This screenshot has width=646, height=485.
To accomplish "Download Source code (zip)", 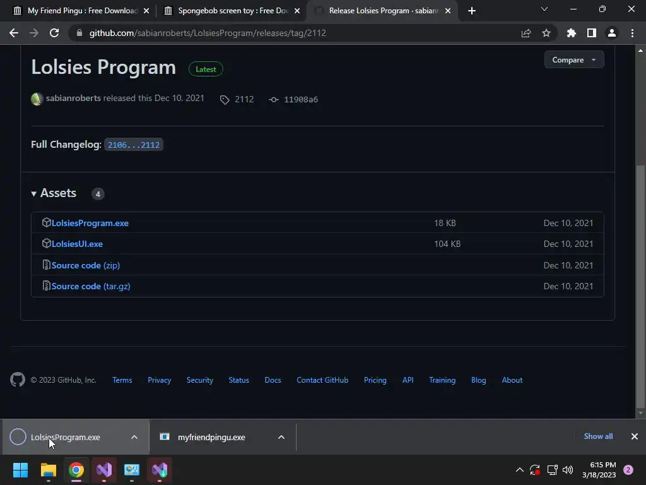I will pos(86,266).
